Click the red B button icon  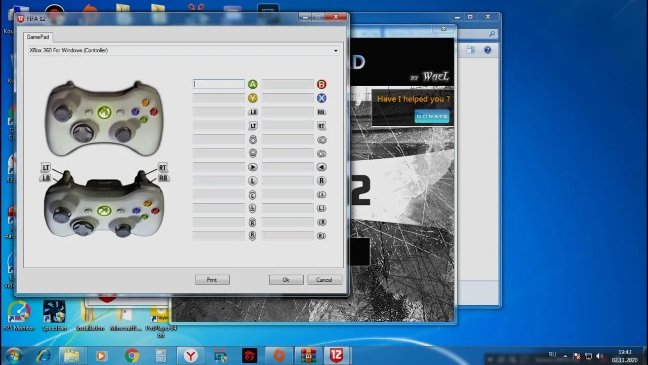[x=321, y=84]
